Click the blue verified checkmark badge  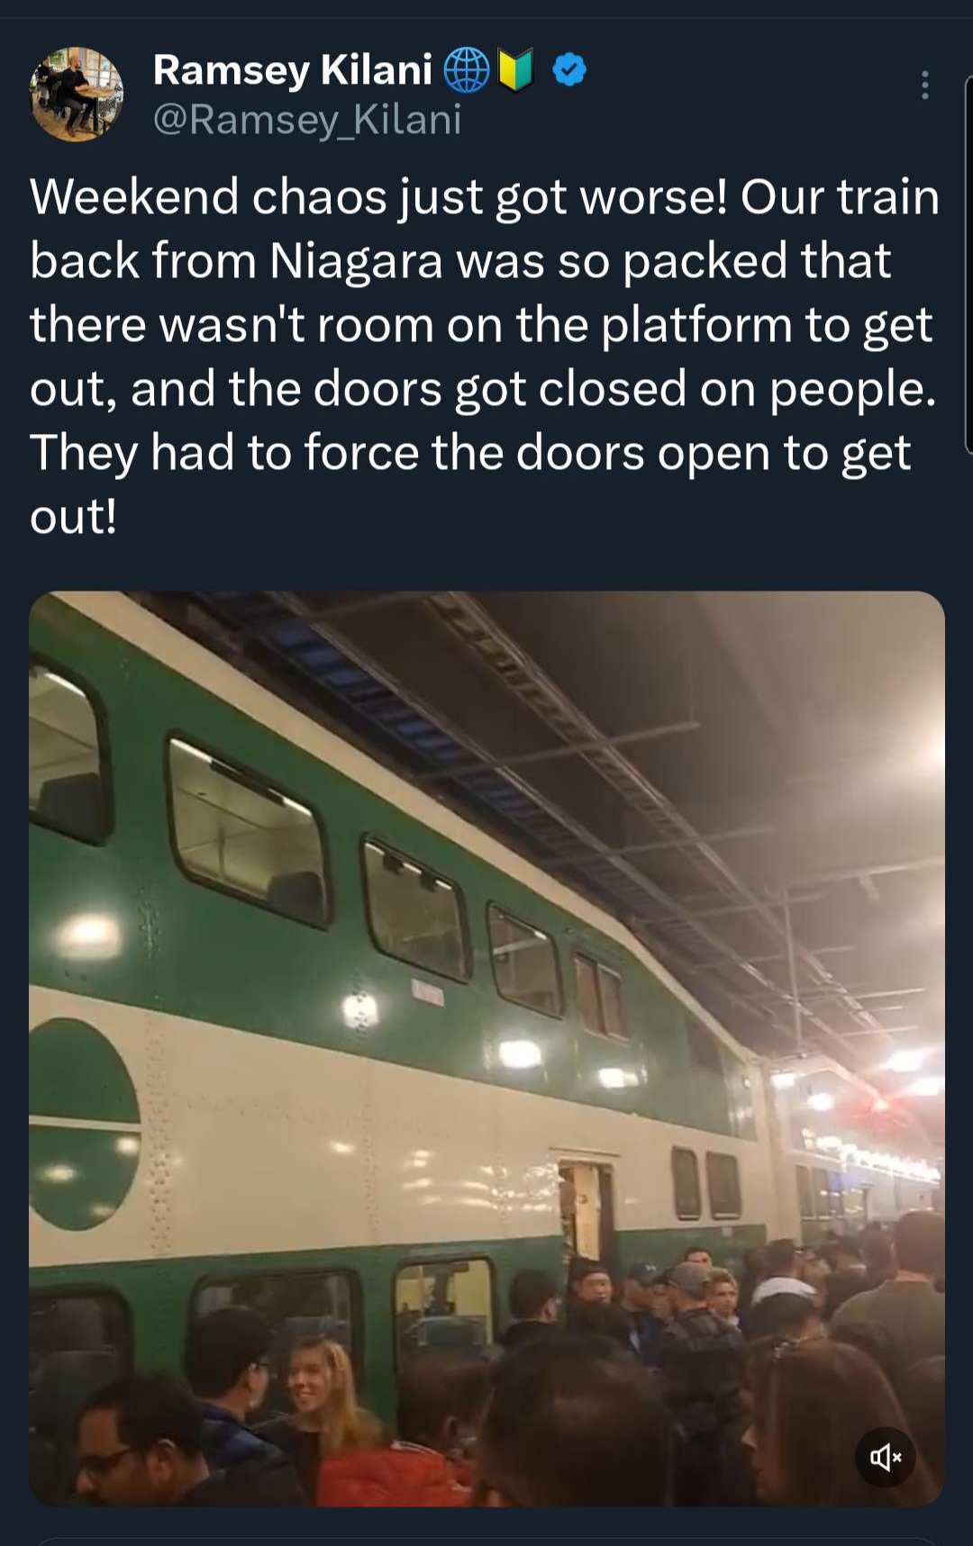coord(569,69)
